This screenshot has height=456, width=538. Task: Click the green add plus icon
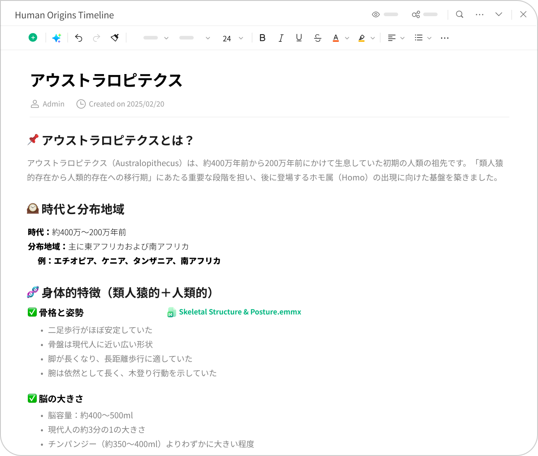click(x=33, y=38)
